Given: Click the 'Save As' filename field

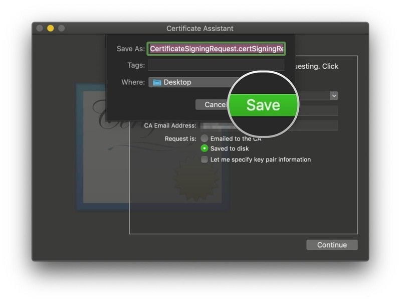Looking at the screenshot, I should pos(216,49).
